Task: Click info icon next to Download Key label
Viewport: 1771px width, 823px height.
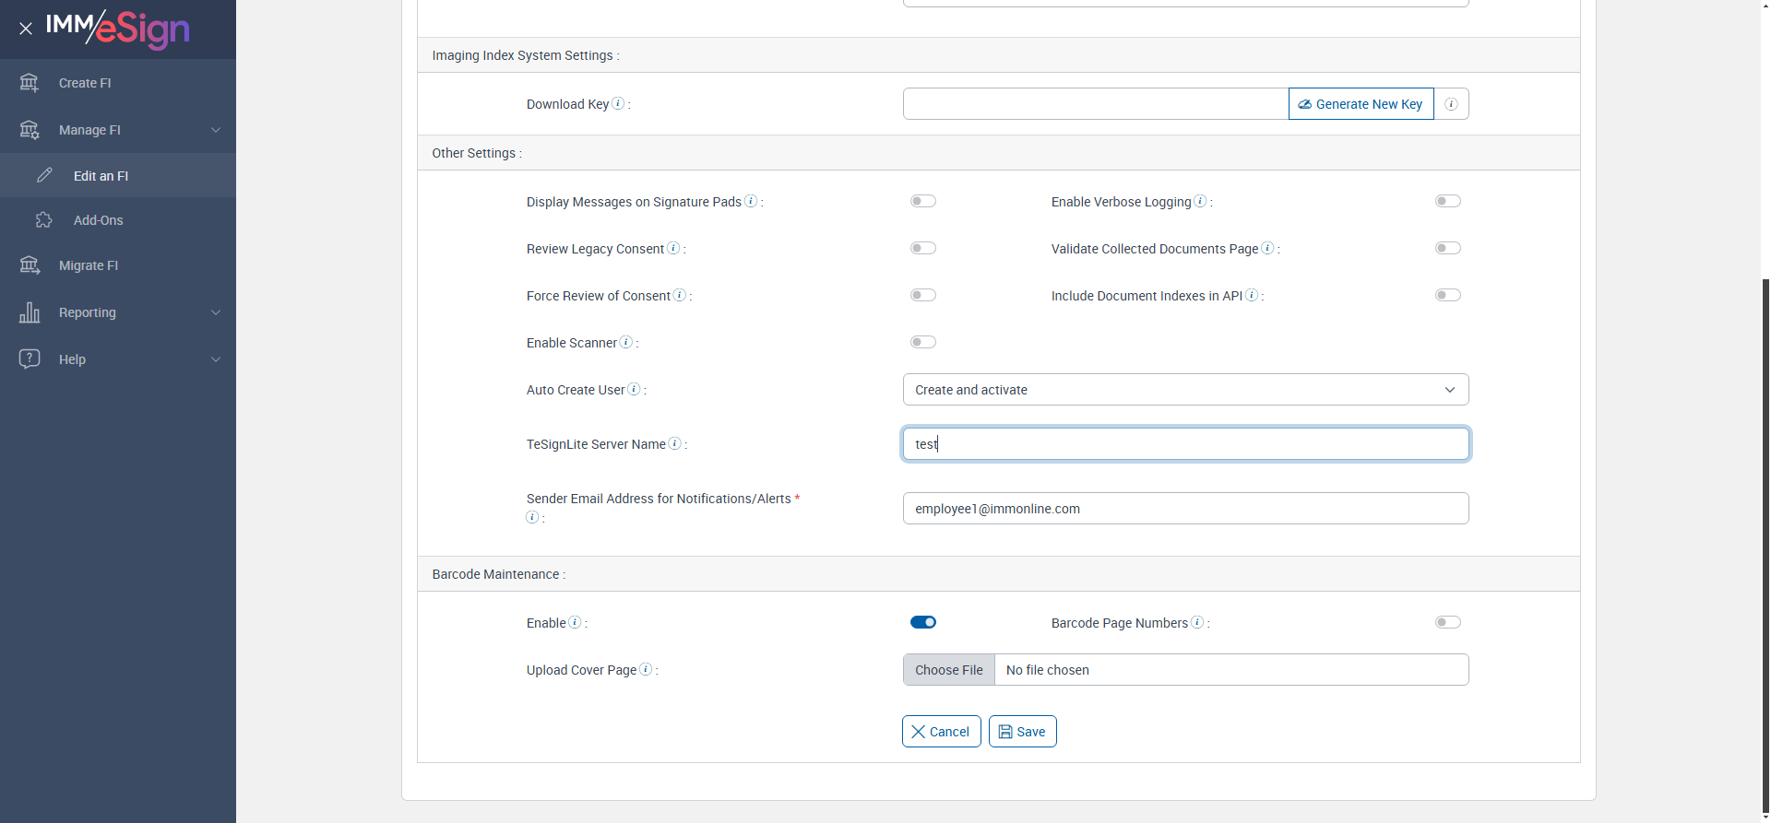Action: [x=618, y=103]
